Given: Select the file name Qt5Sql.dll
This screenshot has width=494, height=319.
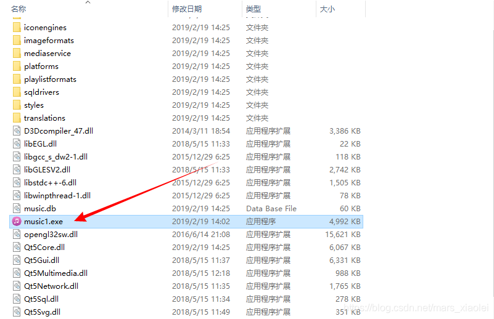Looking at the screenshot, I should (x=41, y=299).
